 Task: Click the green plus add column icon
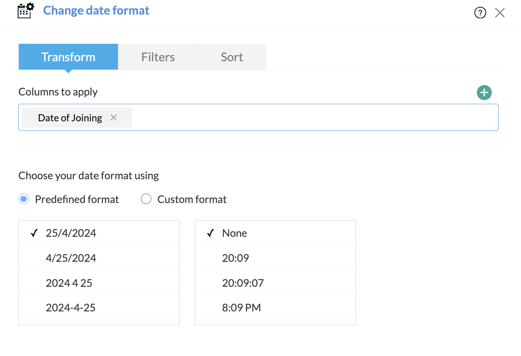point(484,93)
